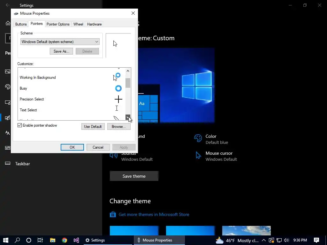Open the Pointer Options tab
This screenshot has height=245, width=327.
point(58,24)
